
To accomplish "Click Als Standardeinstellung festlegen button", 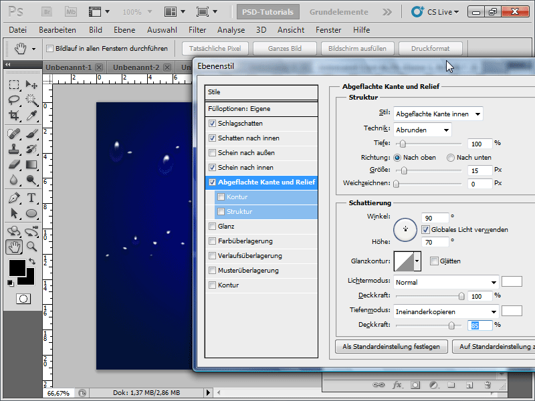I will tap(391, 346).
